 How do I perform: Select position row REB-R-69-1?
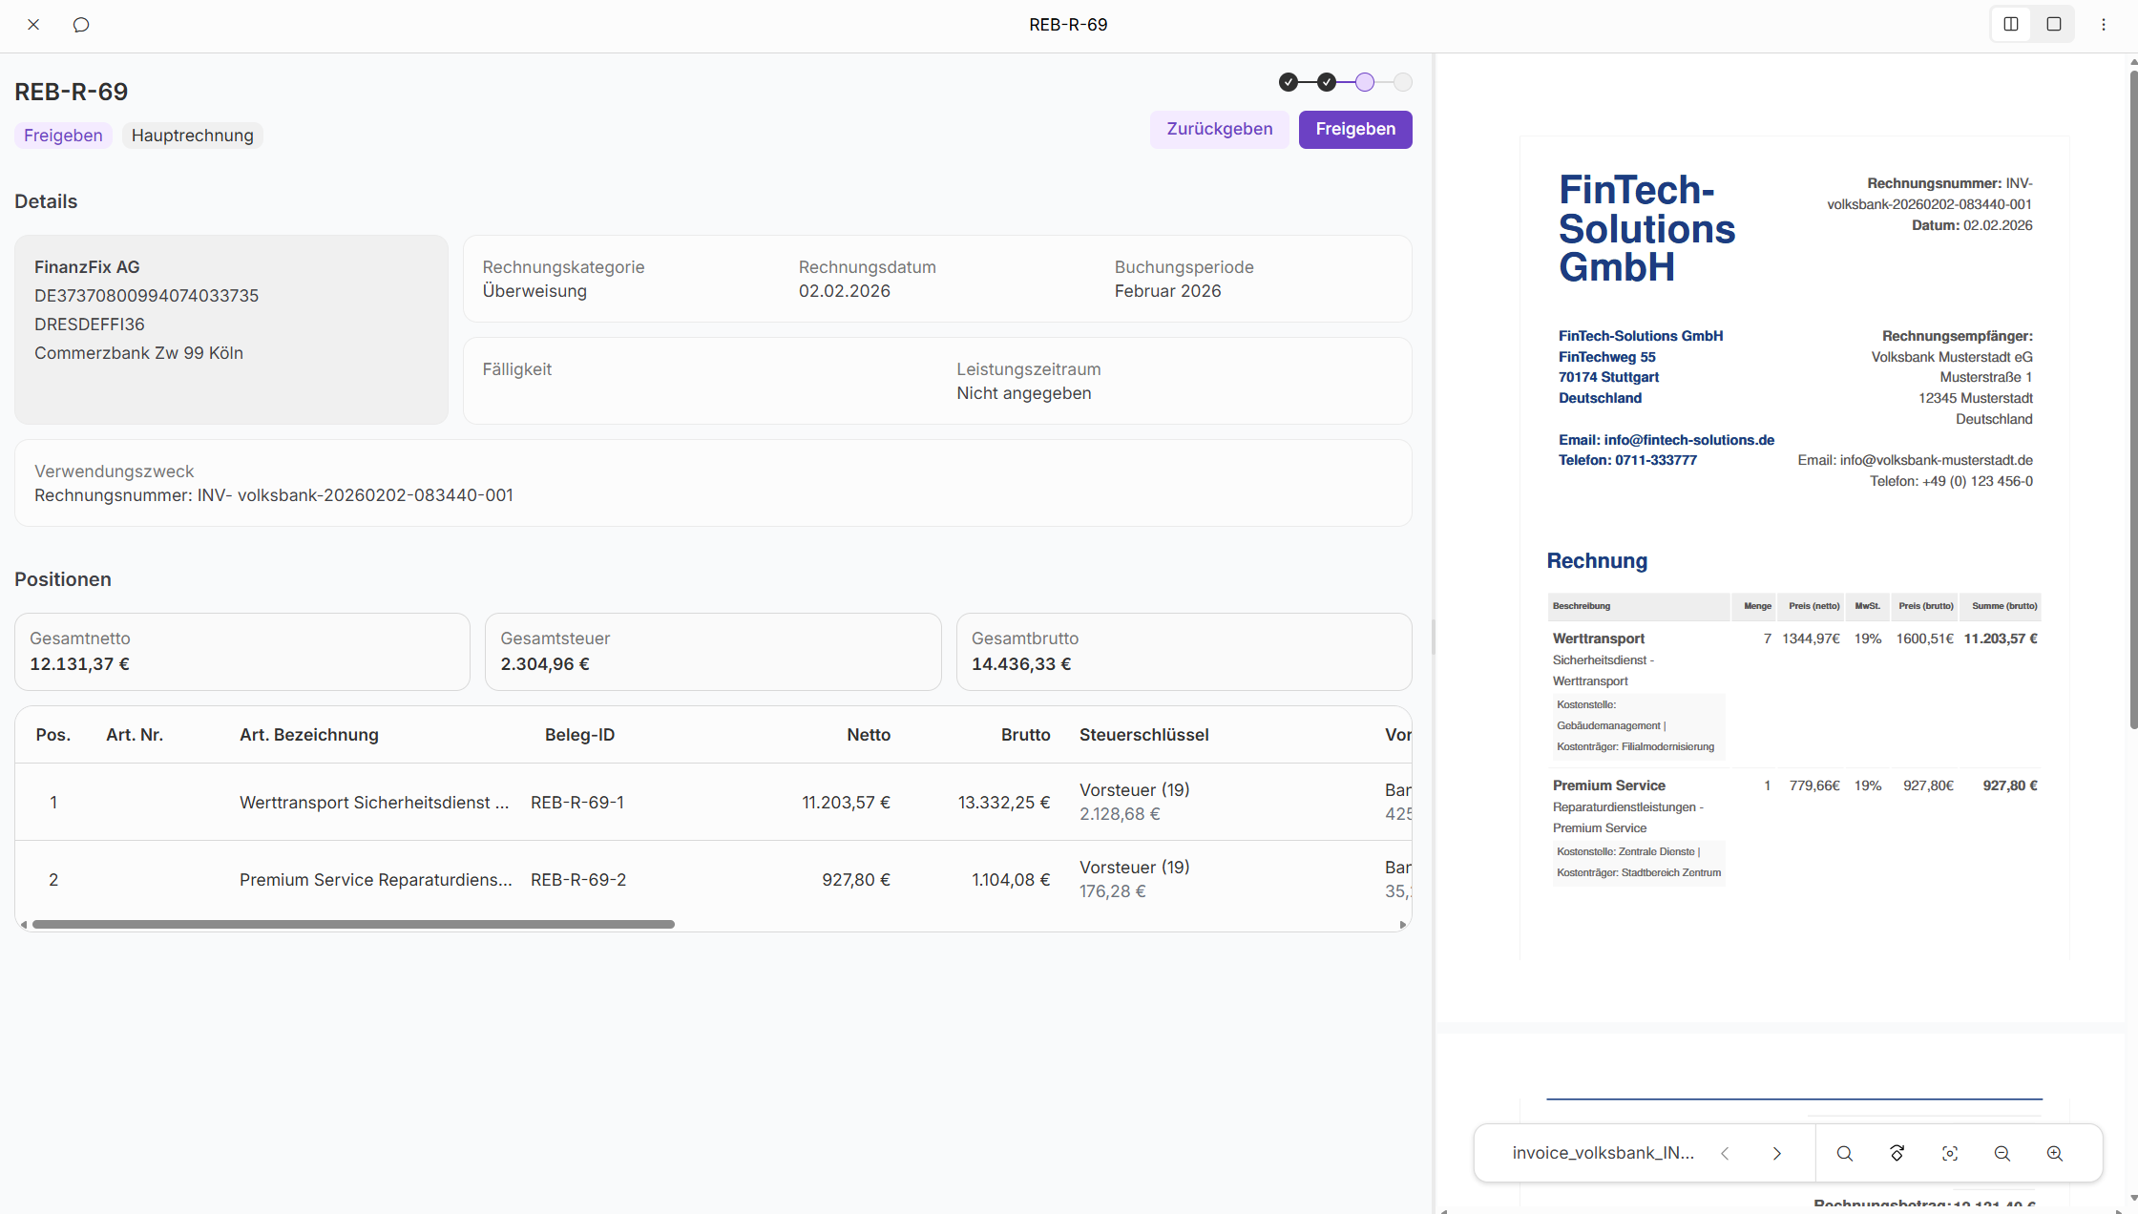click(x=576, y=802)
